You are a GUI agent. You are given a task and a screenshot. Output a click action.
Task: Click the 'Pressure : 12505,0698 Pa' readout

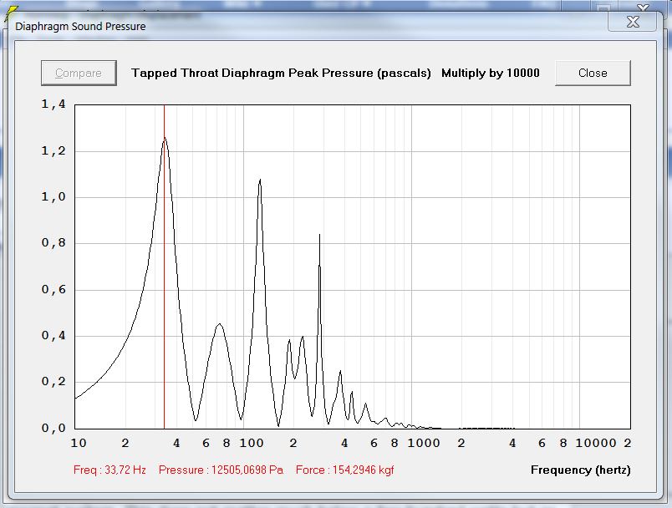[x=221, y=470]
